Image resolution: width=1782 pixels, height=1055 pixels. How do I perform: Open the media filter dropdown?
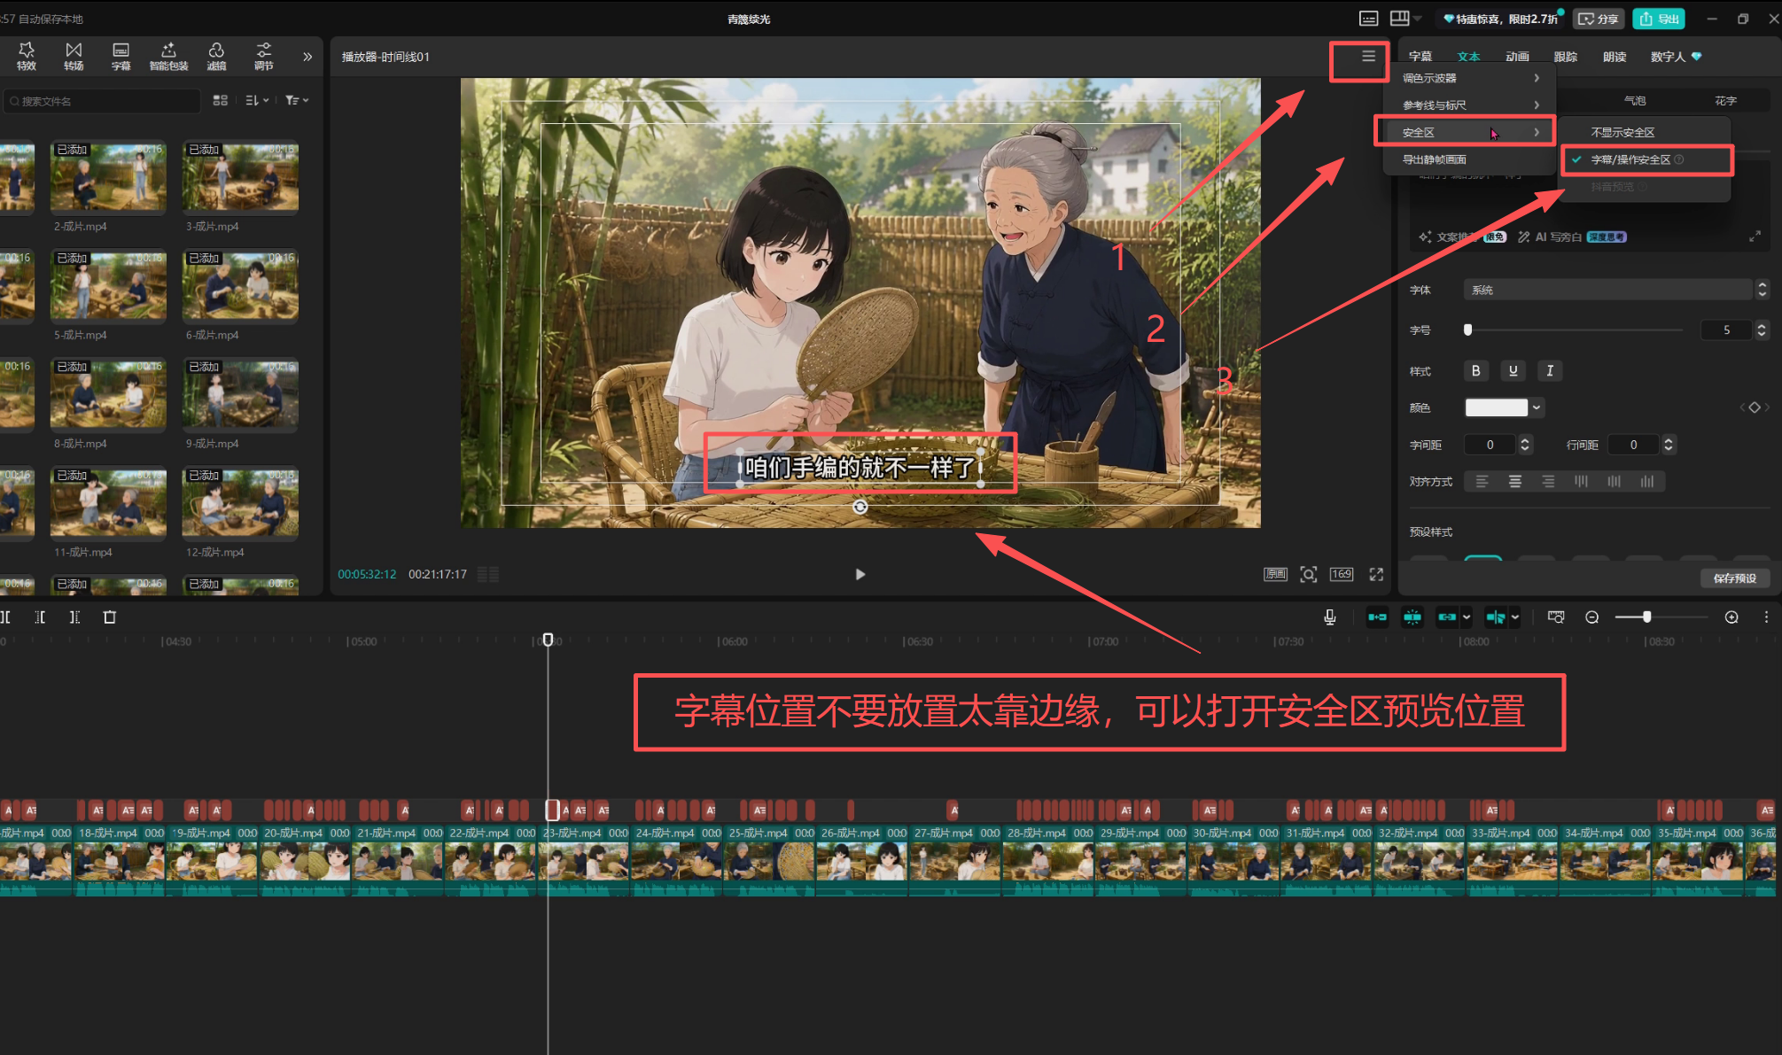click(297, 101)
